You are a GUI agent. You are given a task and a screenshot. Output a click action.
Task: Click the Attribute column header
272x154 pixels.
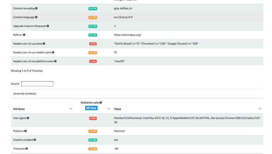pyautogui.click(x=19, y=109)
